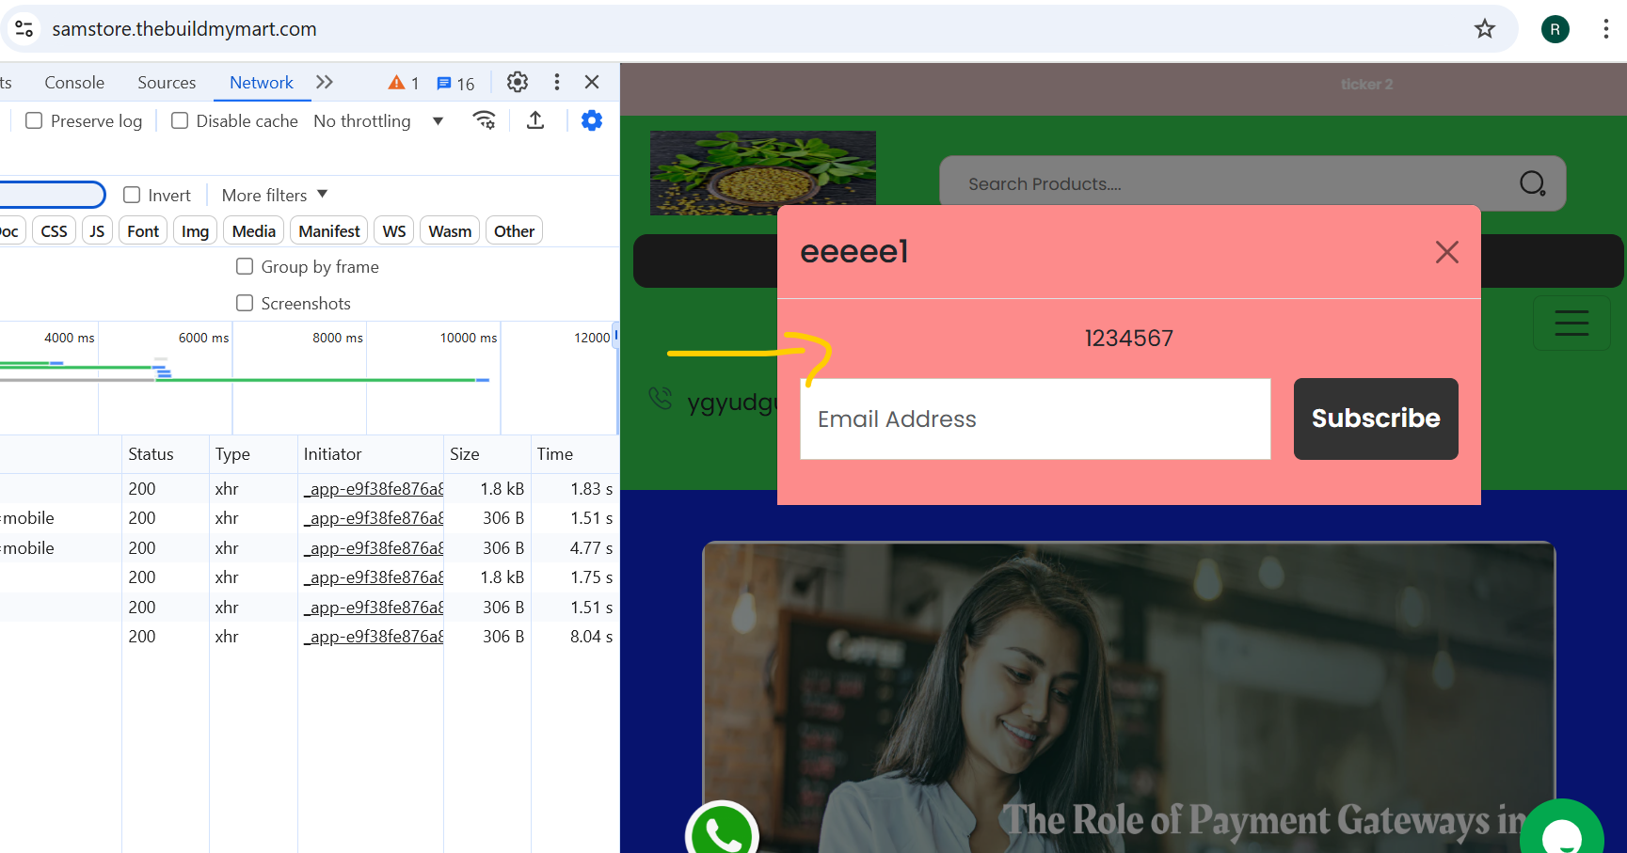The width and height of the screenshot is (1627, 853).
Task: Click the Subscribe button
Action: 1376,419
